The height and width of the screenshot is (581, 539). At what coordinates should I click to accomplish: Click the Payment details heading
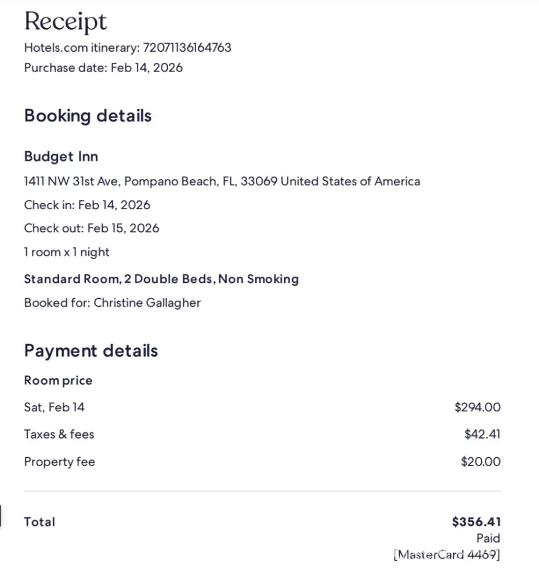click(91, 351)
